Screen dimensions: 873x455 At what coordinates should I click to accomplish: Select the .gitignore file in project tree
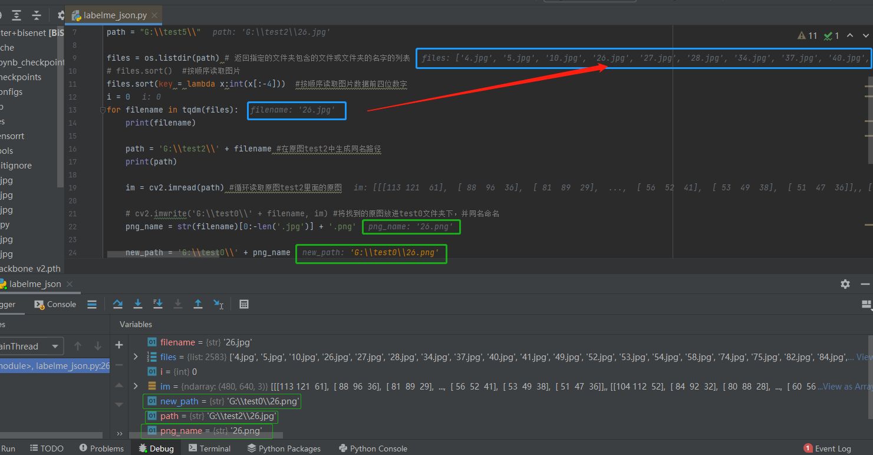click(16, 166)
